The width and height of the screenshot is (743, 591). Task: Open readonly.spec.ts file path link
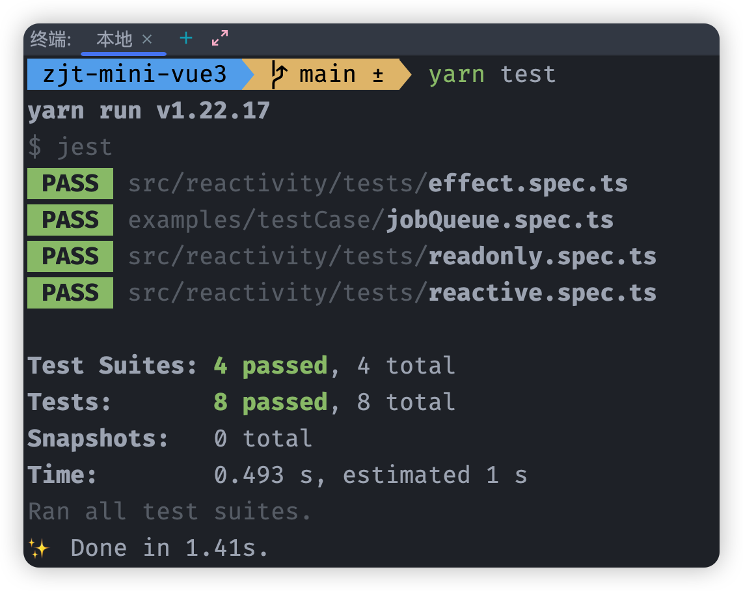coord(392,257)
